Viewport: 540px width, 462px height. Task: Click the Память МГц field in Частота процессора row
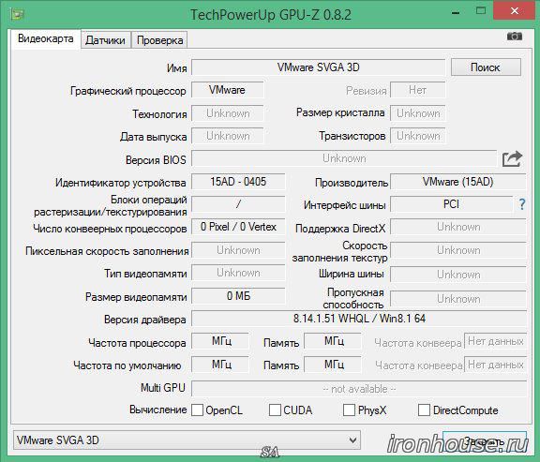point(333,341)
